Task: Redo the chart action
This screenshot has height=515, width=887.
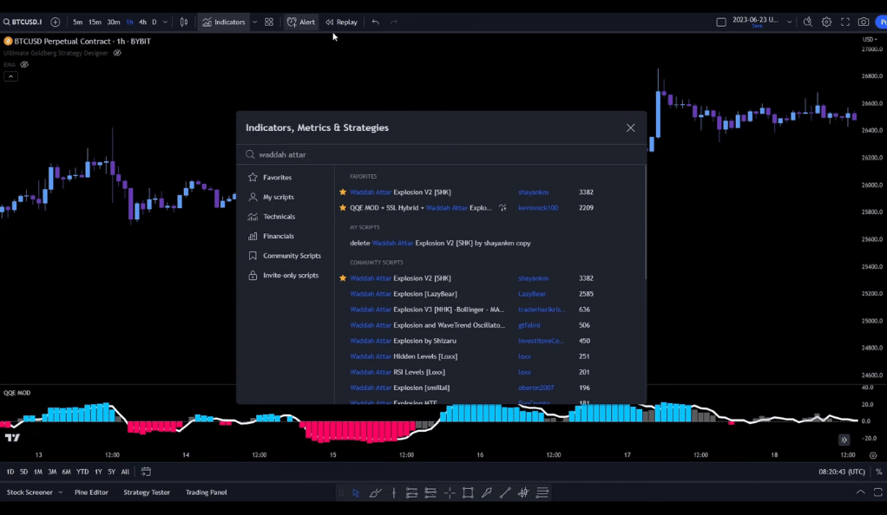Action: [394, 22]
